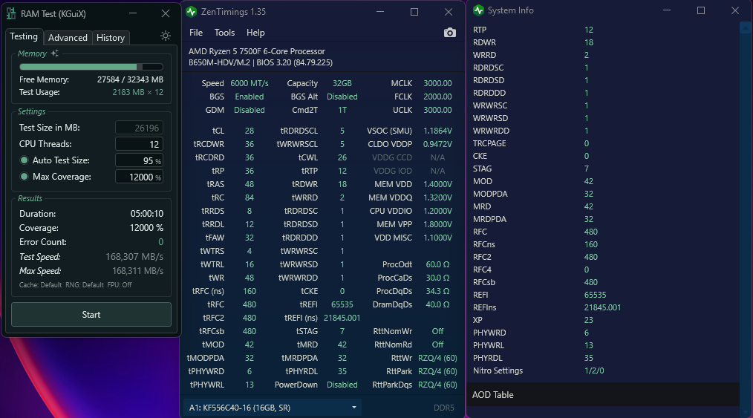The image size is (753, 418).
Task: Start the RAM test
Action: click(x=91, y=315)
